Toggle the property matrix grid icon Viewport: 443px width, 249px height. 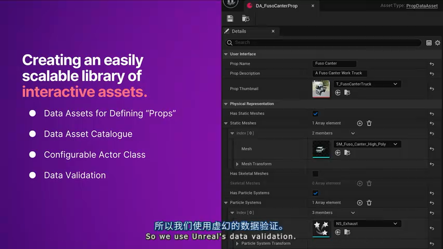(x=429, y=43)
